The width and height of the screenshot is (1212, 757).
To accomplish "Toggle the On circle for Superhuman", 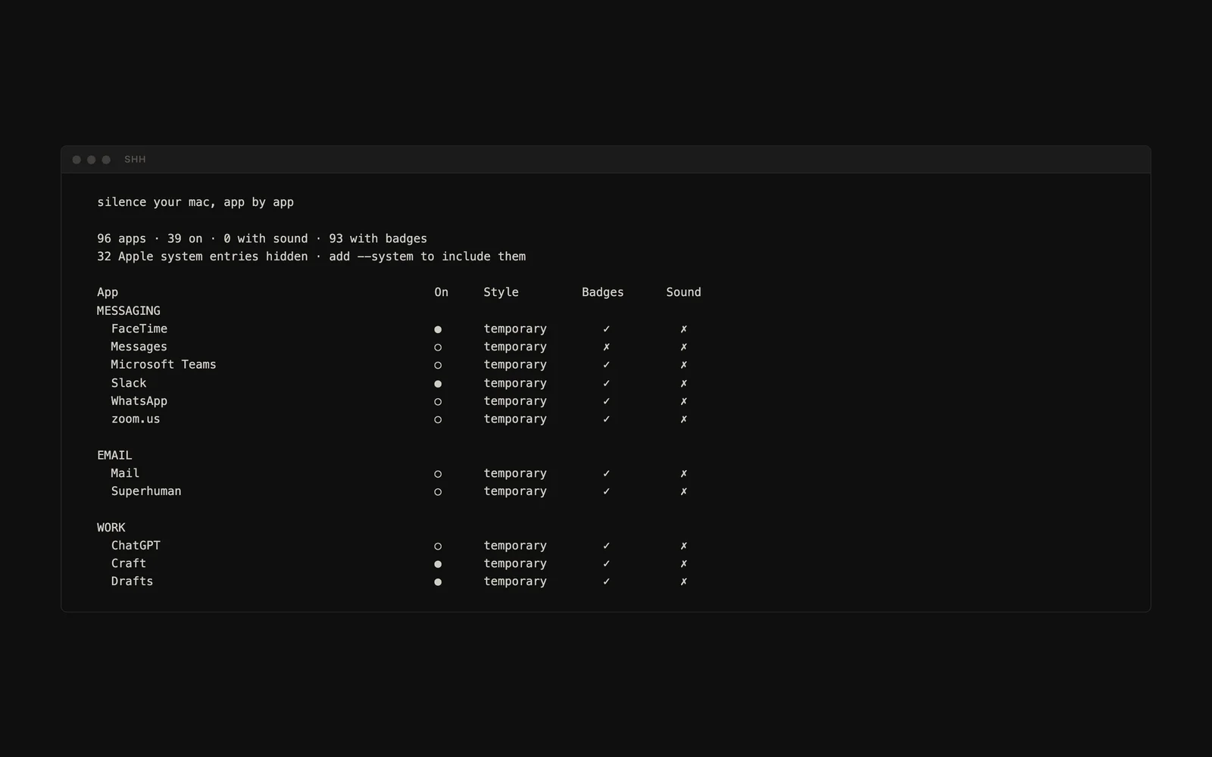I will click(x=438, y=492).
